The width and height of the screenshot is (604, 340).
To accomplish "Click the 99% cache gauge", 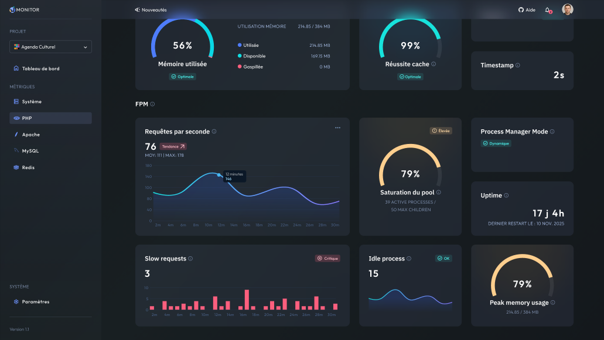I will tap(411, 38).
